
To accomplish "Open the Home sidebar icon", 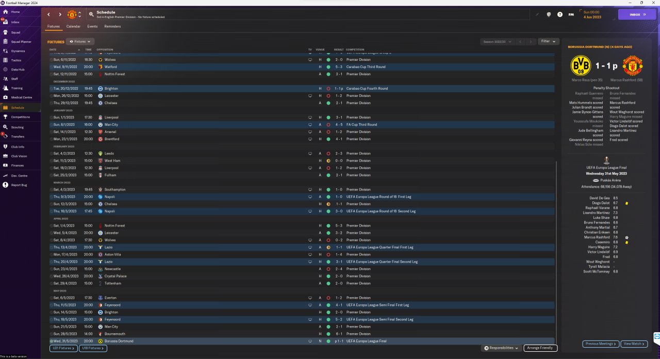I will [x=5, y=12].
